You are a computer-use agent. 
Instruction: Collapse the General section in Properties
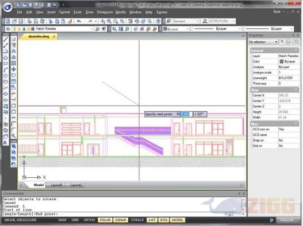296,50
